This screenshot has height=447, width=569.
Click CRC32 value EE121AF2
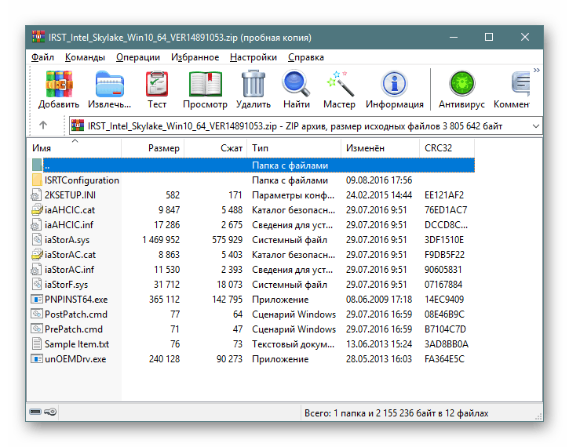(444, 195)
